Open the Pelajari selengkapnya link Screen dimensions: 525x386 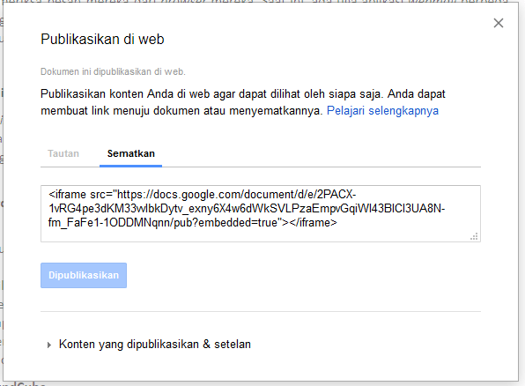pyautogui.click(x=382, y=110)
